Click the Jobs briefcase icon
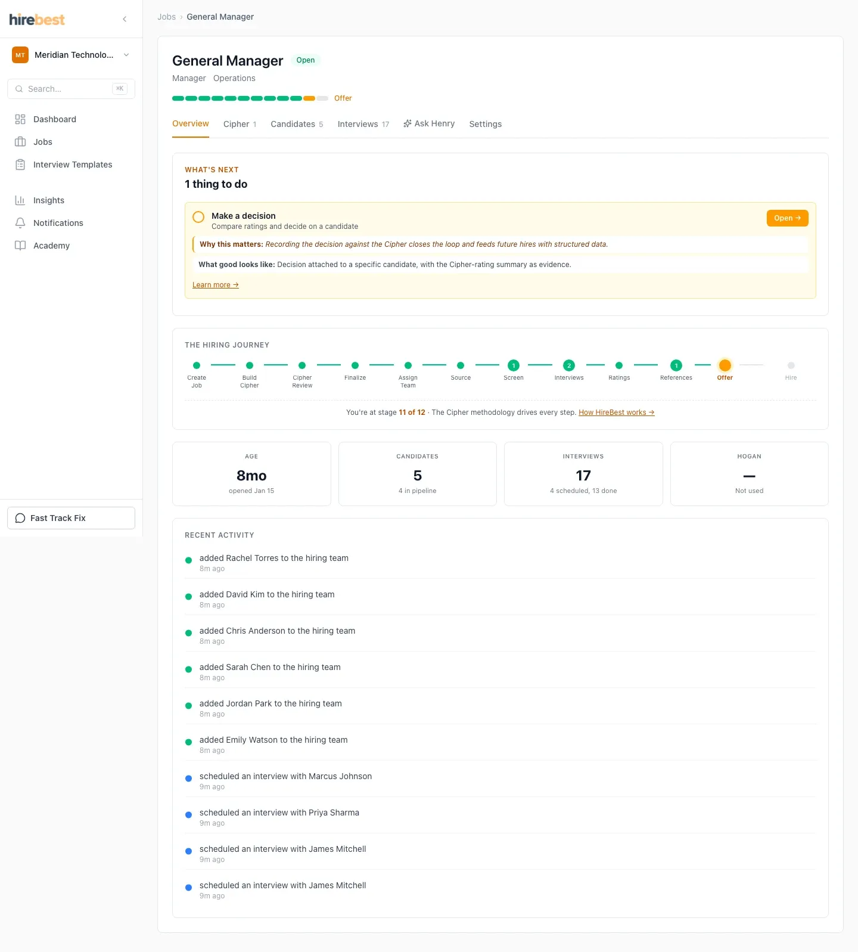Viewport: 858px width, 952px height. click(20, 142)
